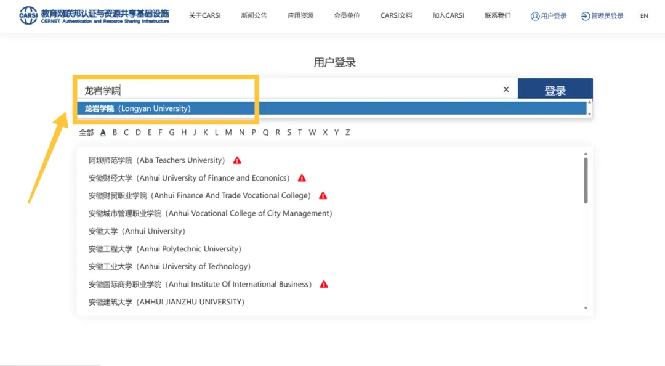Screen dimensions: 665x366
Task: Click the university list down scroll arrow
Action: (586, 308)
